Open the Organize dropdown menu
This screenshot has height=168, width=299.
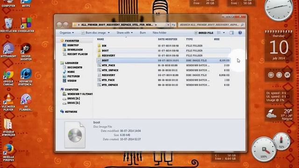[x=67, y=33]
